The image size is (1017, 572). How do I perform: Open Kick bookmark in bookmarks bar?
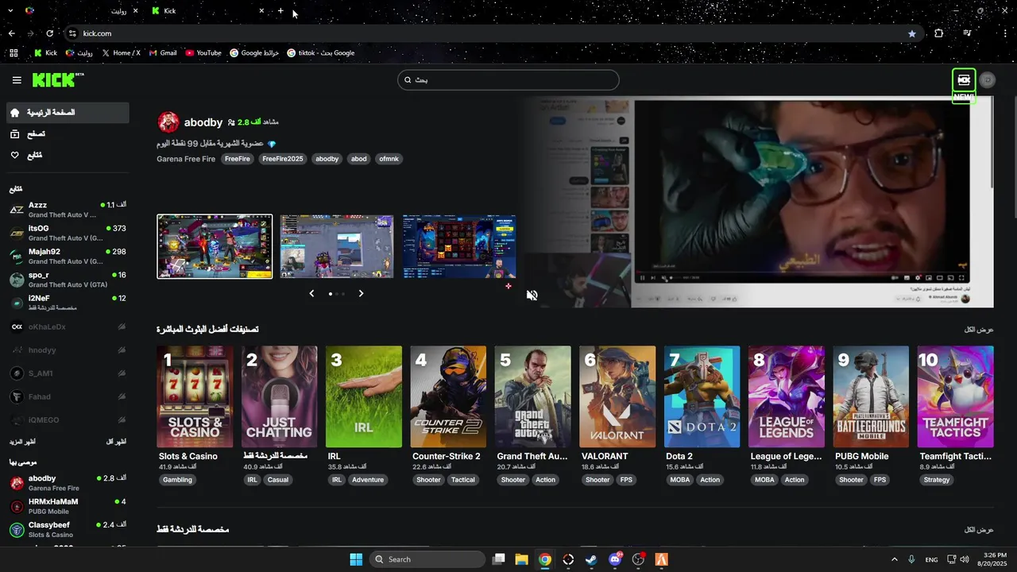(45, 53)
